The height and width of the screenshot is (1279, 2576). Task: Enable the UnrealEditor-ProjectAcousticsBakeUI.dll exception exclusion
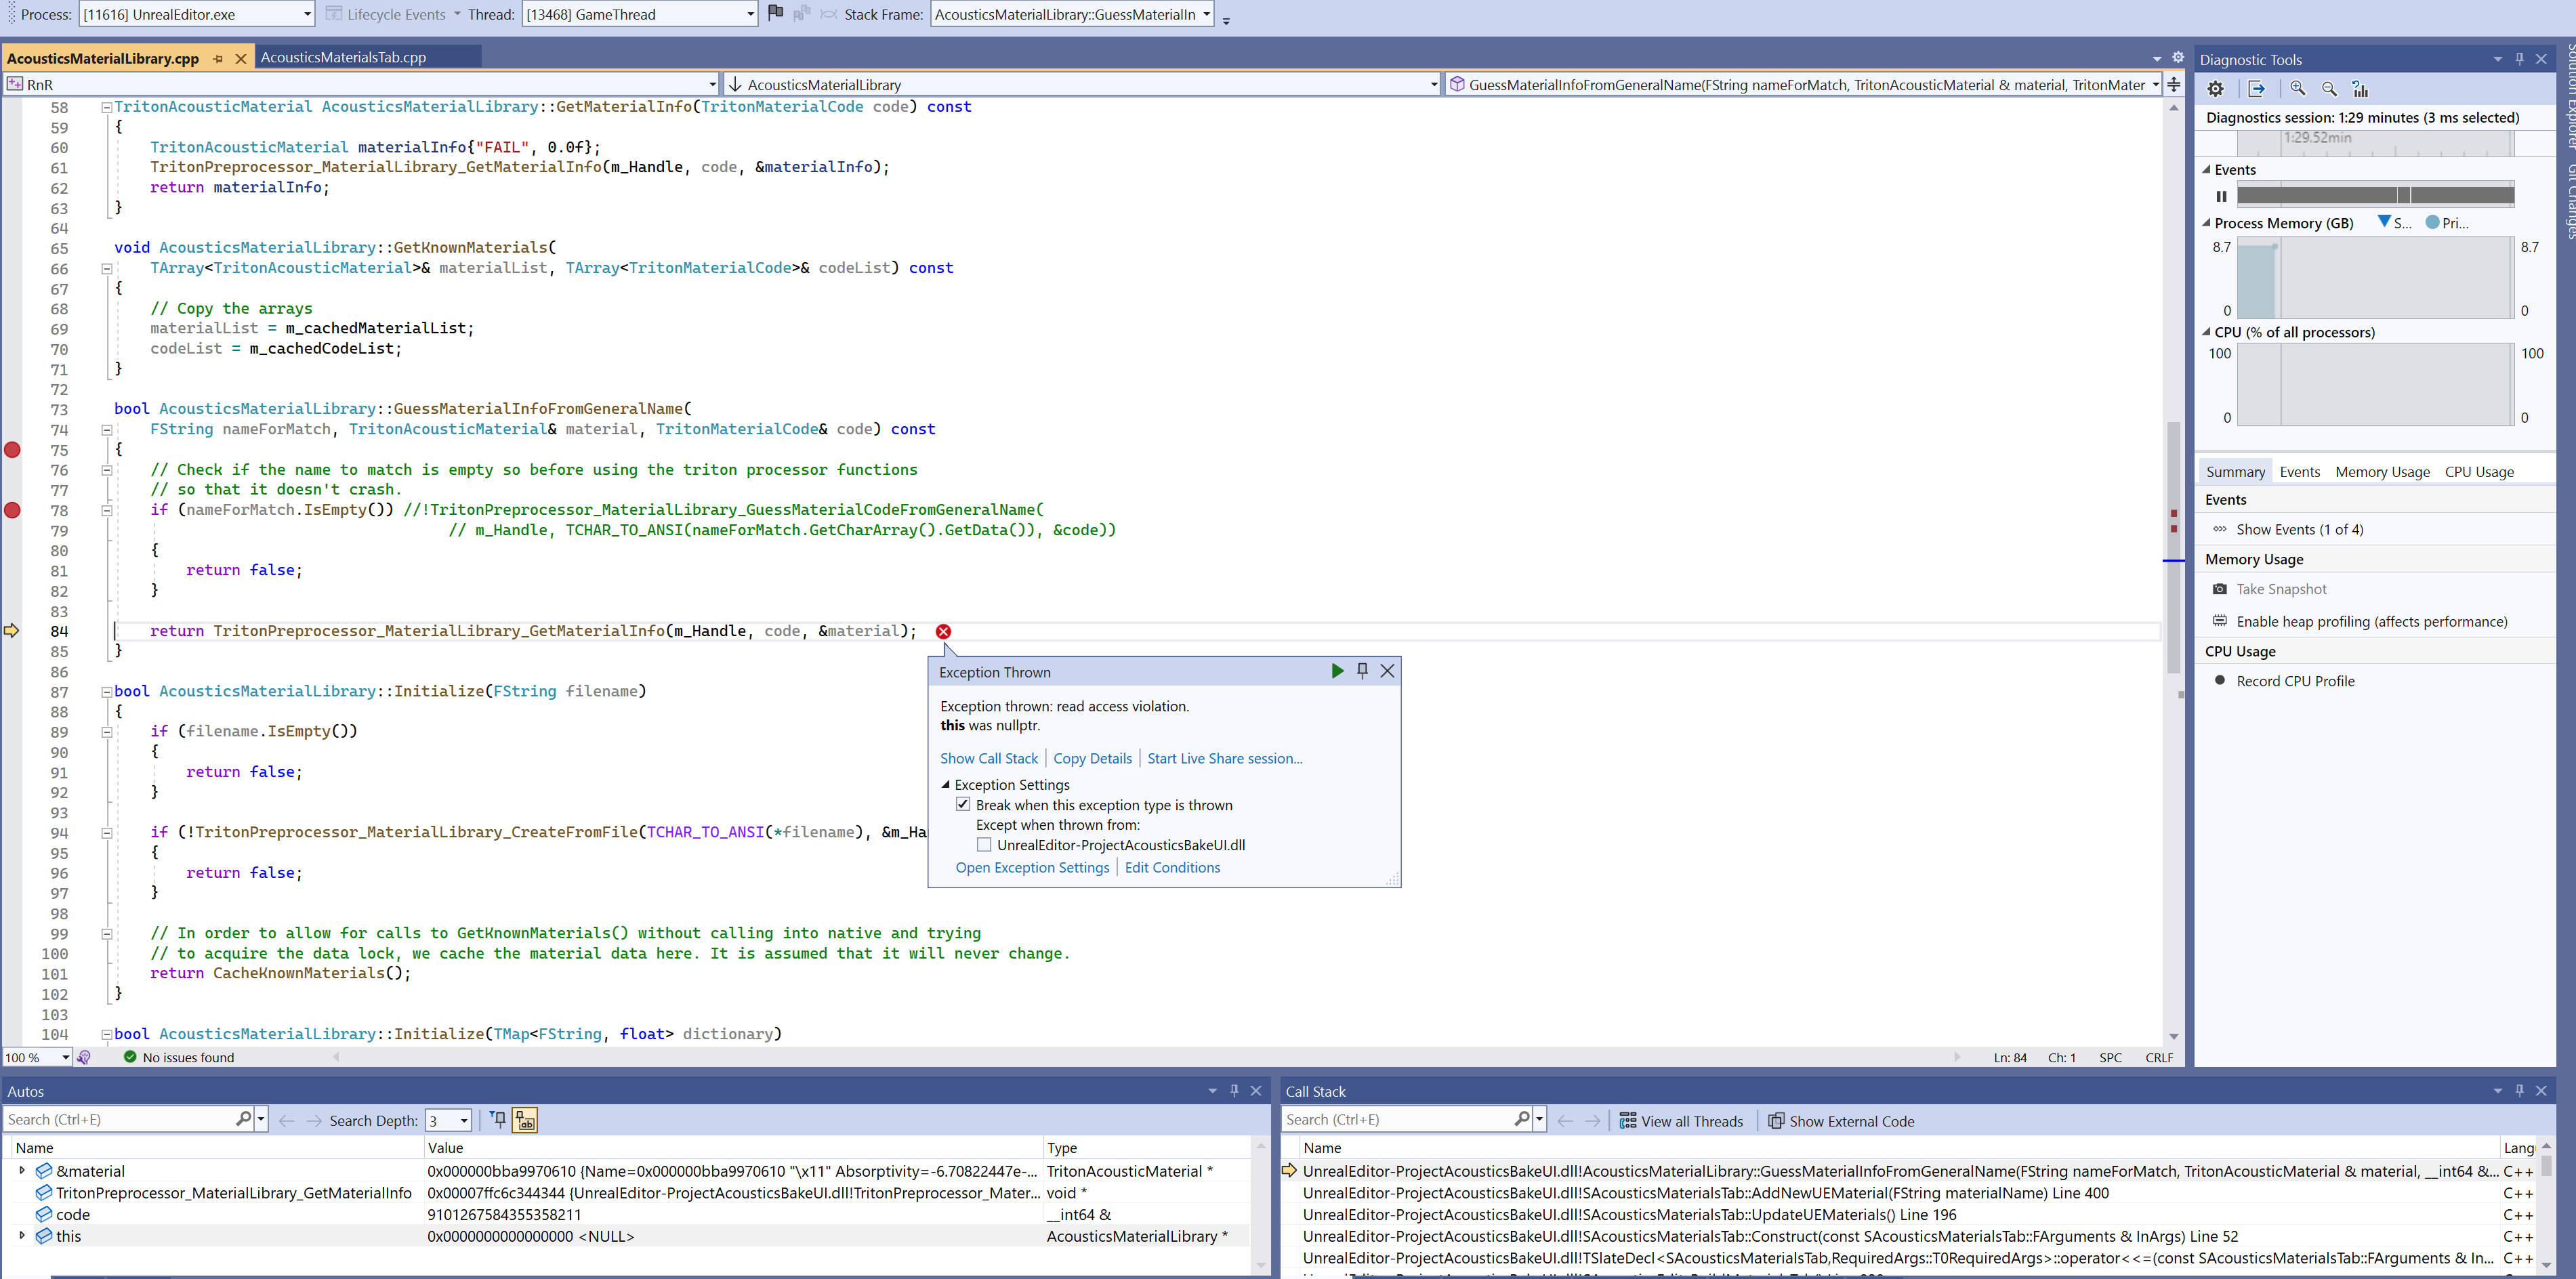click(x=984, y=844)
